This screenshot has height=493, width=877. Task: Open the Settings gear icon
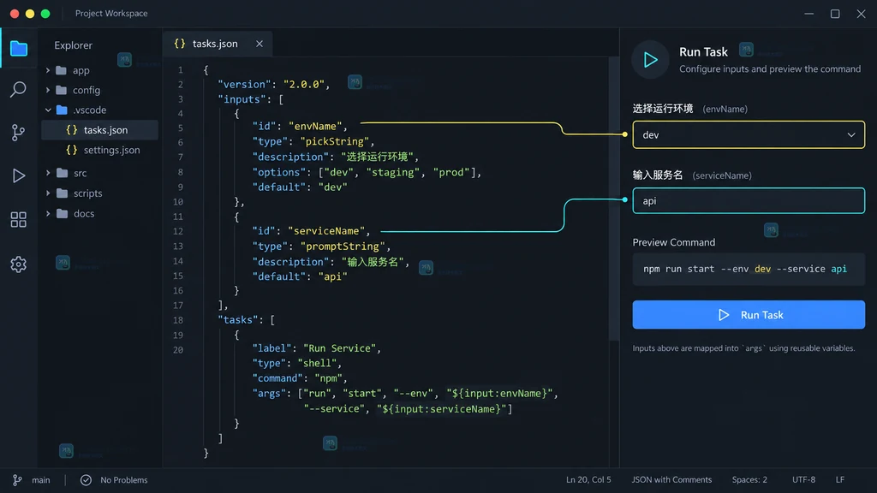click(x=19, y=264)
